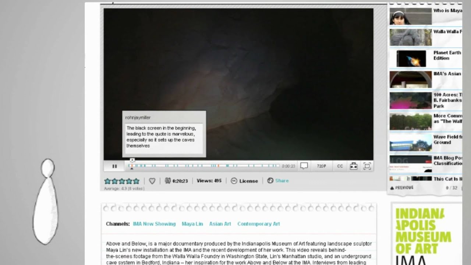The width and height of the screenshot is (471, 265).
Task: Click the Views: 495 counter text
Action: pyautogui.click(x=209, y=181)
